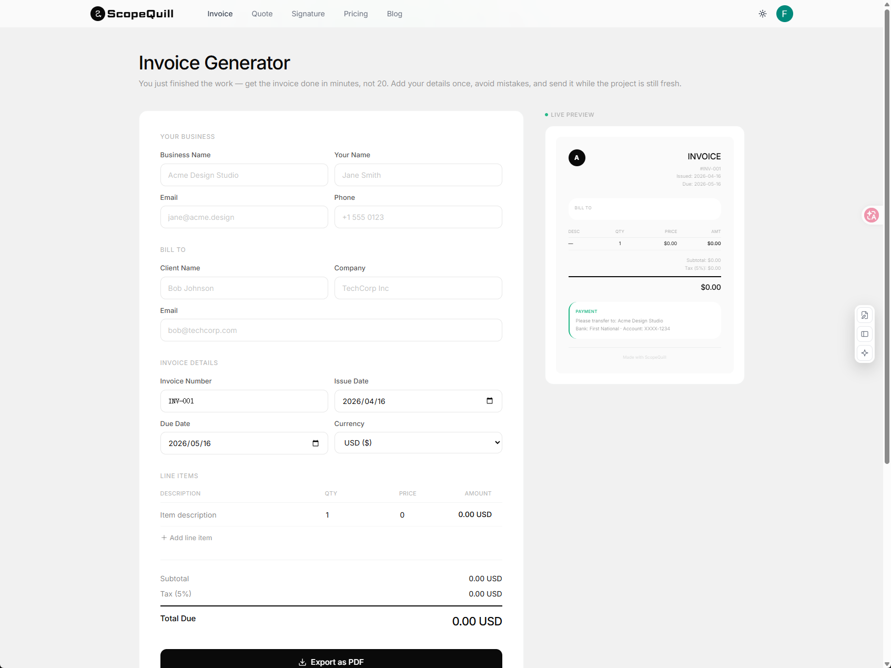Click the 'Invoice Generator' heading
The width and height of the screenshot is (891, 668).
pos(214,63)
